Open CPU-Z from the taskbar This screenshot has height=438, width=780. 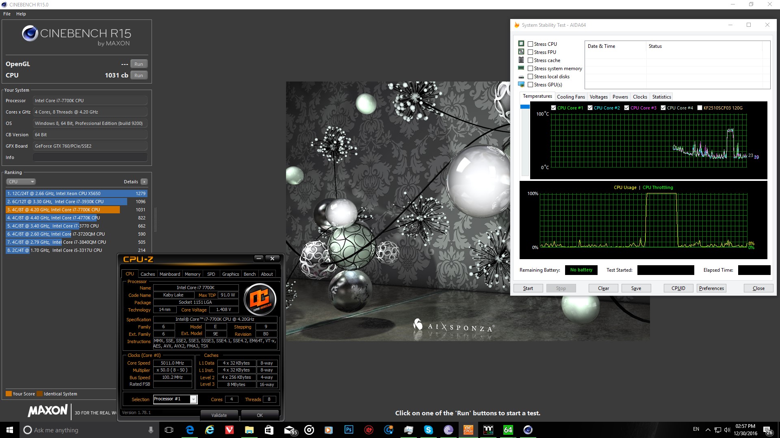(x=468, y=430)
